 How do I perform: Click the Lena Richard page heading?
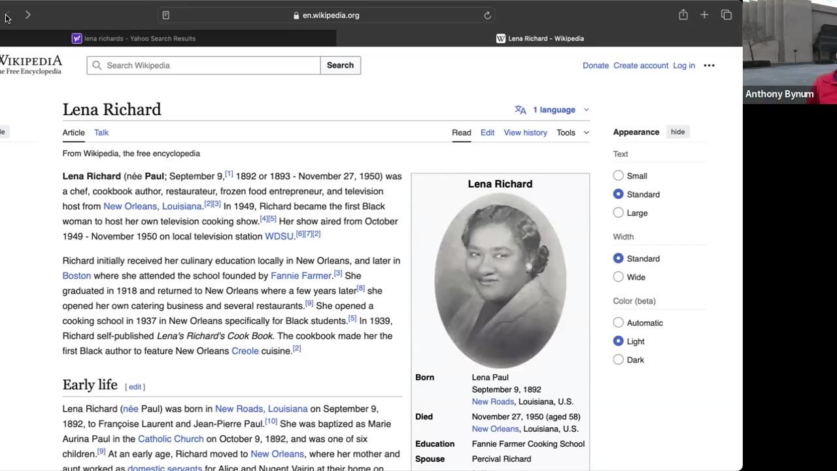112,109
